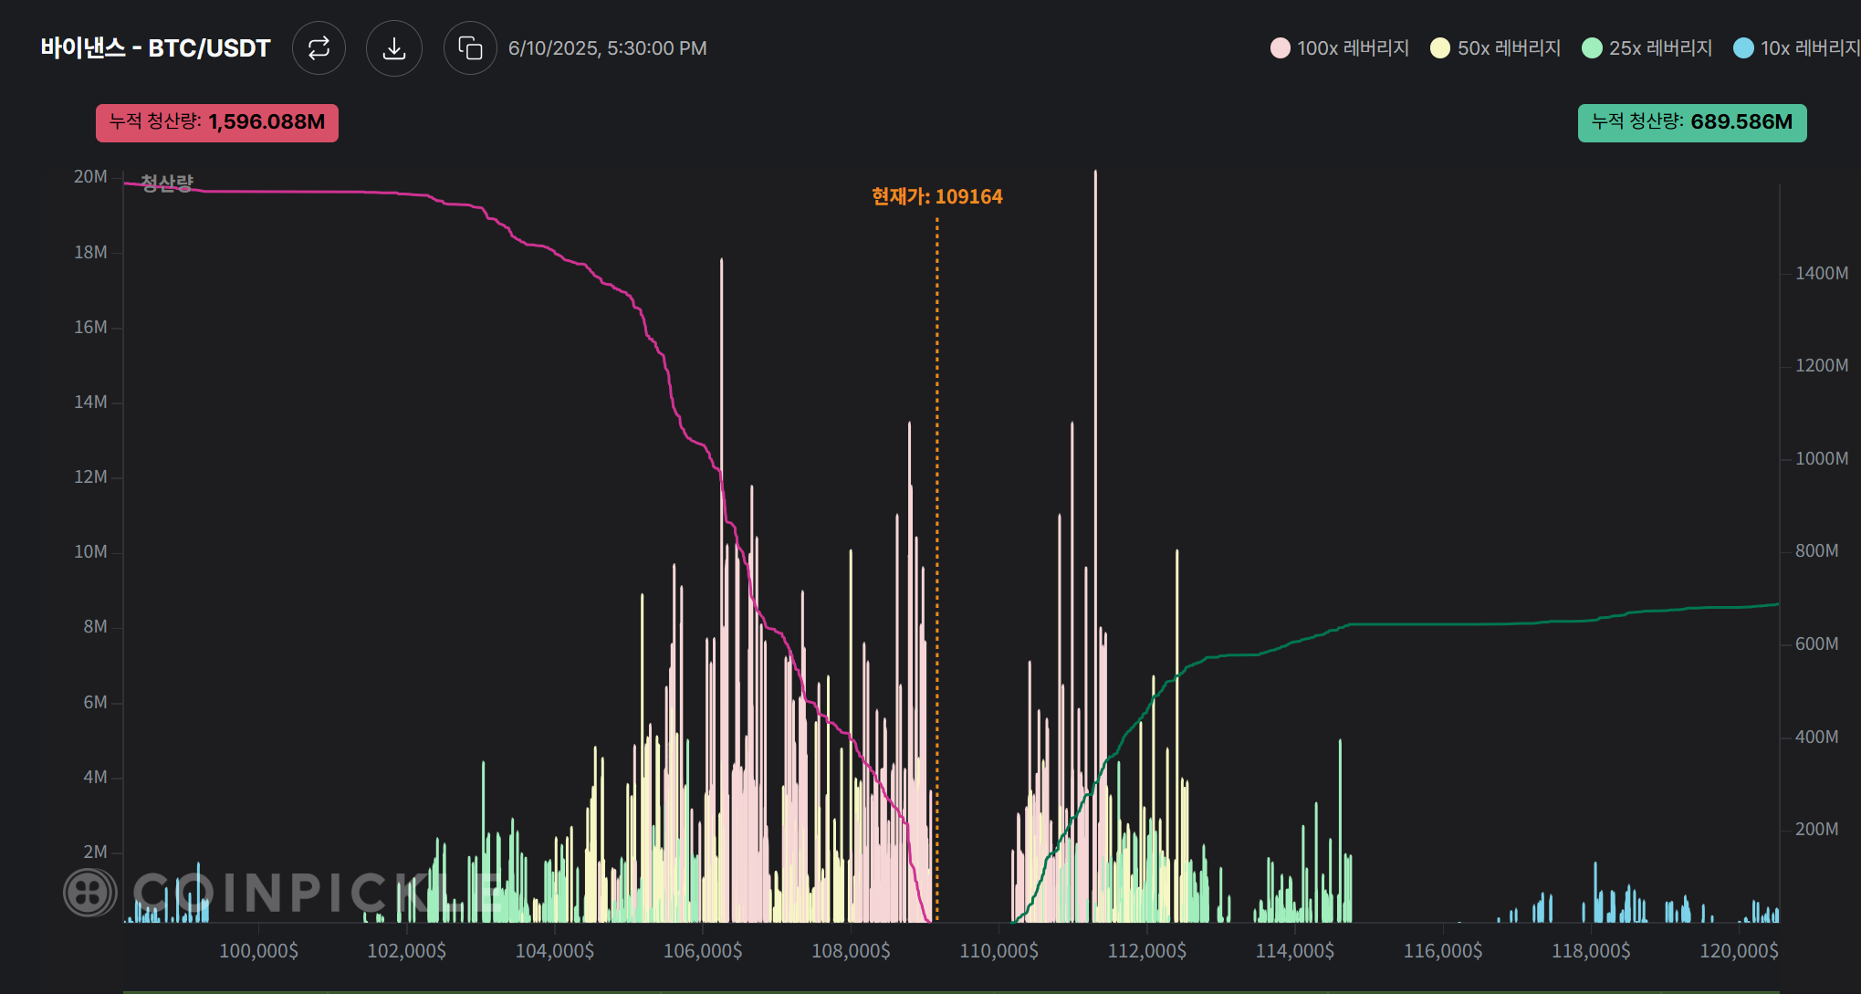The height and width of the screenshot is (994, 1861).
Task: Click the 1200M right axis label
Action: pos(1822,365)
